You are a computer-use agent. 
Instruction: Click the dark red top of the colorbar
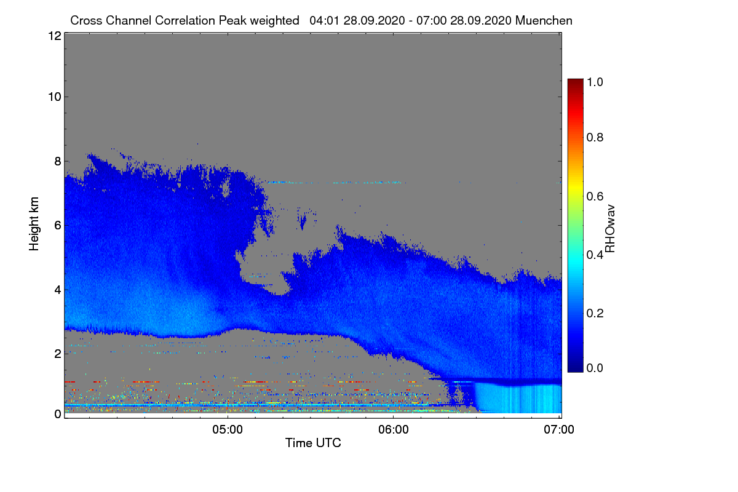[x=574, y=82]
